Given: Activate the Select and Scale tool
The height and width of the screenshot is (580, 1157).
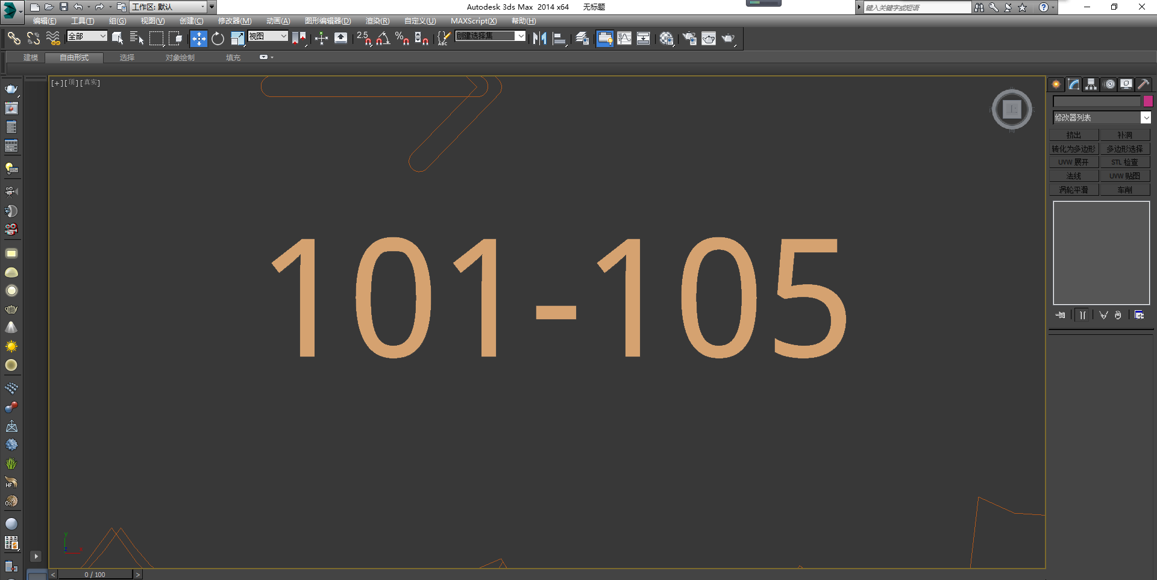Looking at the screenshot, I should [x=237, y=39].
